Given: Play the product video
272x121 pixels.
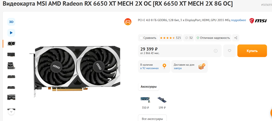Looking at the screenshot, I should [11, 33].
